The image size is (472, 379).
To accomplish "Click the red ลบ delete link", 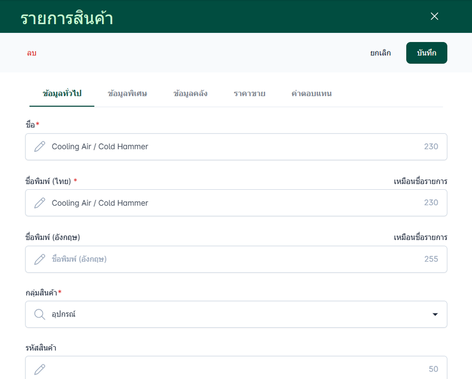I will 32,53.
